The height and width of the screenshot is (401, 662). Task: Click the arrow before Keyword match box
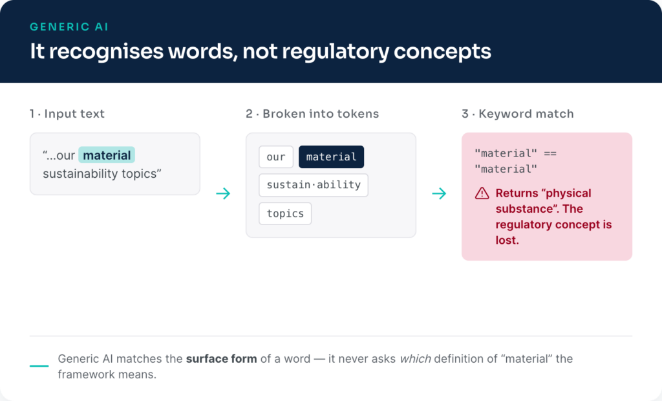[439, 193]
